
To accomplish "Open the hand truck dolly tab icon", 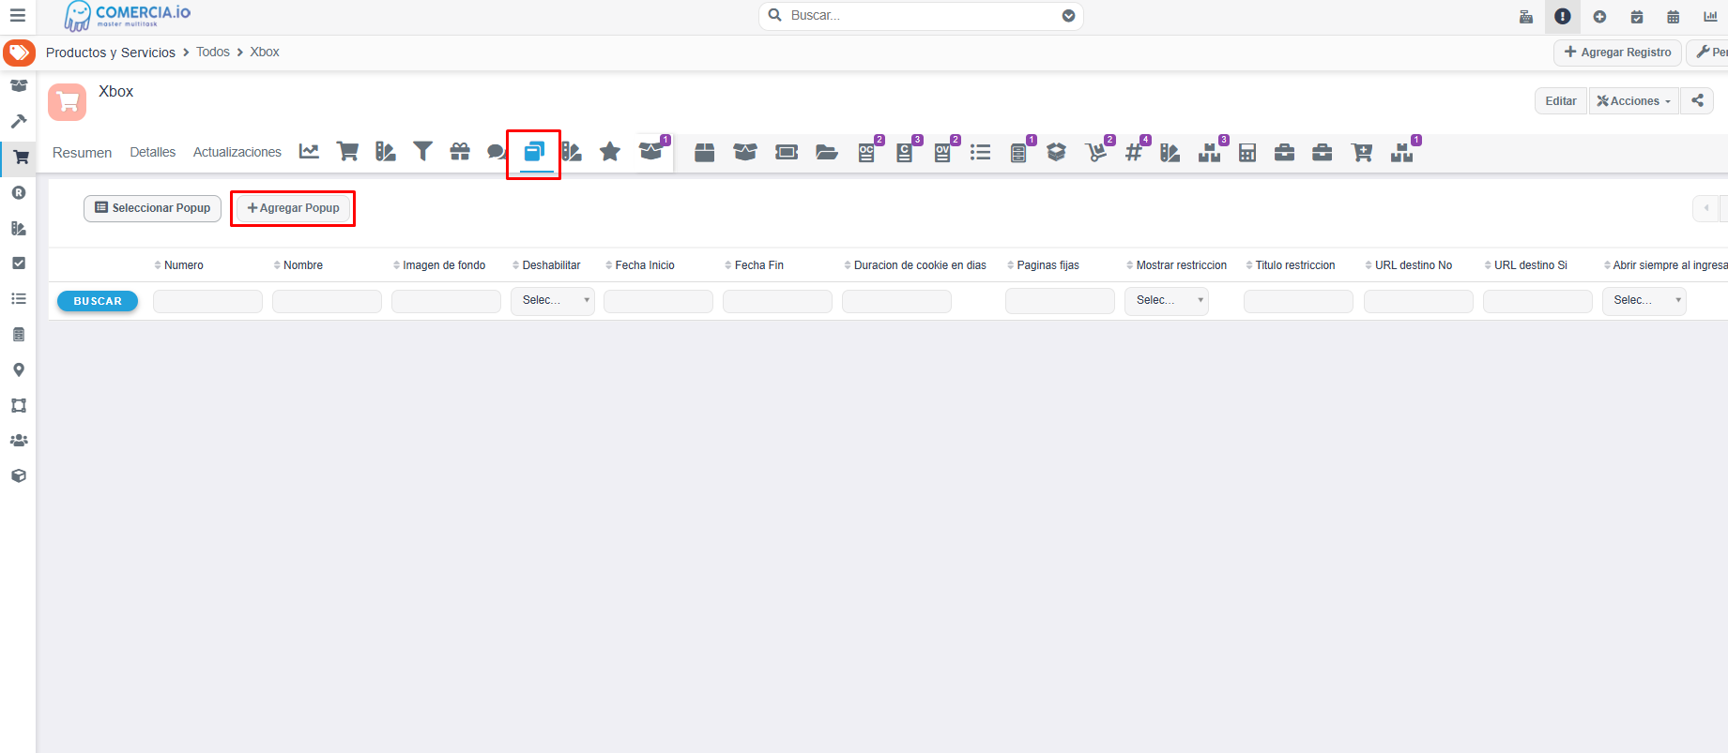I will 1095,153.
